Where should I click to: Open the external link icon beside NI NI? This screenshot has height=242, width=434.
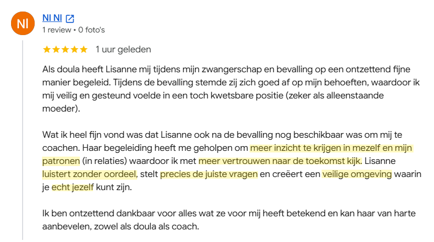tap(70, 18)
